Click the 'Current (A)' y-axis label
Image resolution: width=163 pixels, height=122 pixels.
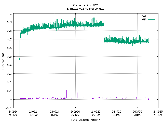(x=3, y=61)
